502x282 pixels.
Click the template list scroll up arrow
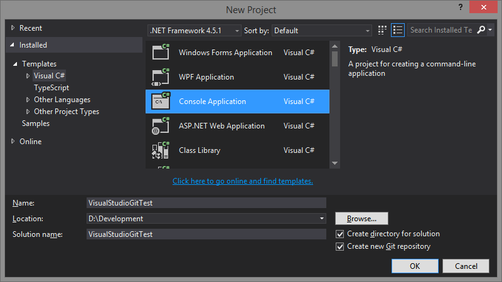pos(334,46)
